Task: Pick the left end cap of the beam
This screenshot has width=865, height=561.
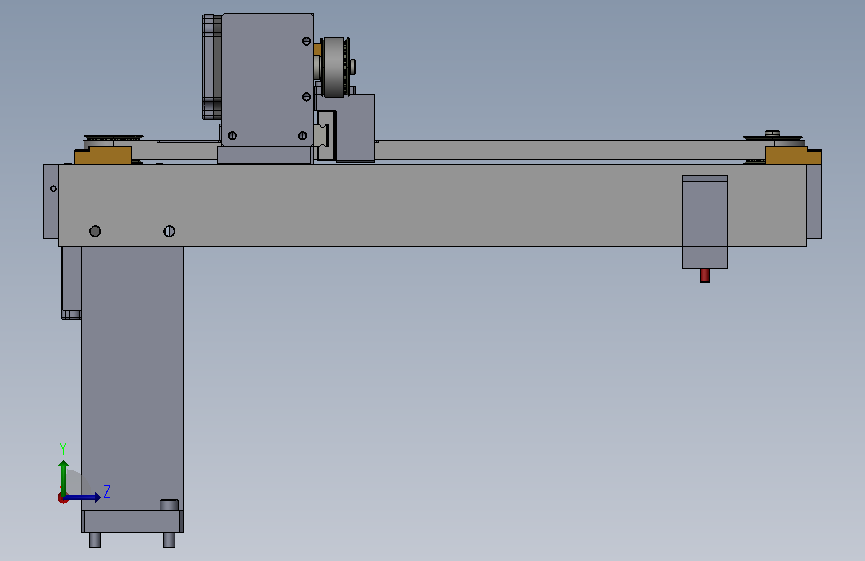Action: [51, 201]
